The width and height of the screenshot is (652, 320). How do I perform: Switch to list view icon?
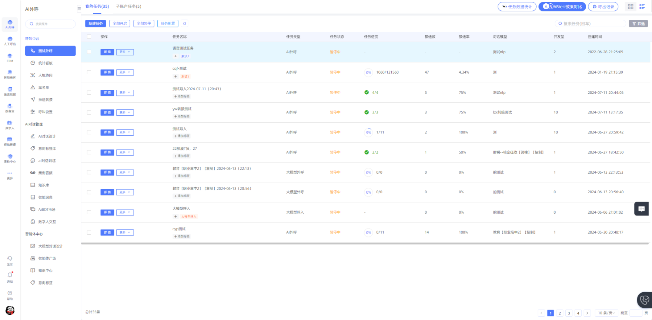642,7
